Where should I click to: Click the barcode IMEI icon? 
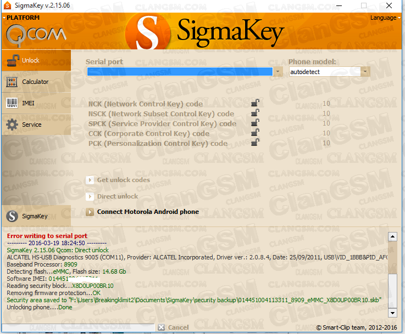12,103
